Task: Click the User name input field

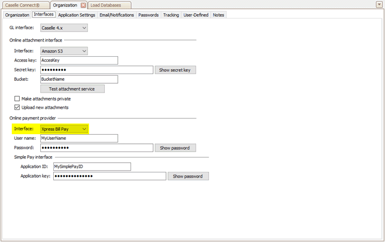Action: pos(79,138)
